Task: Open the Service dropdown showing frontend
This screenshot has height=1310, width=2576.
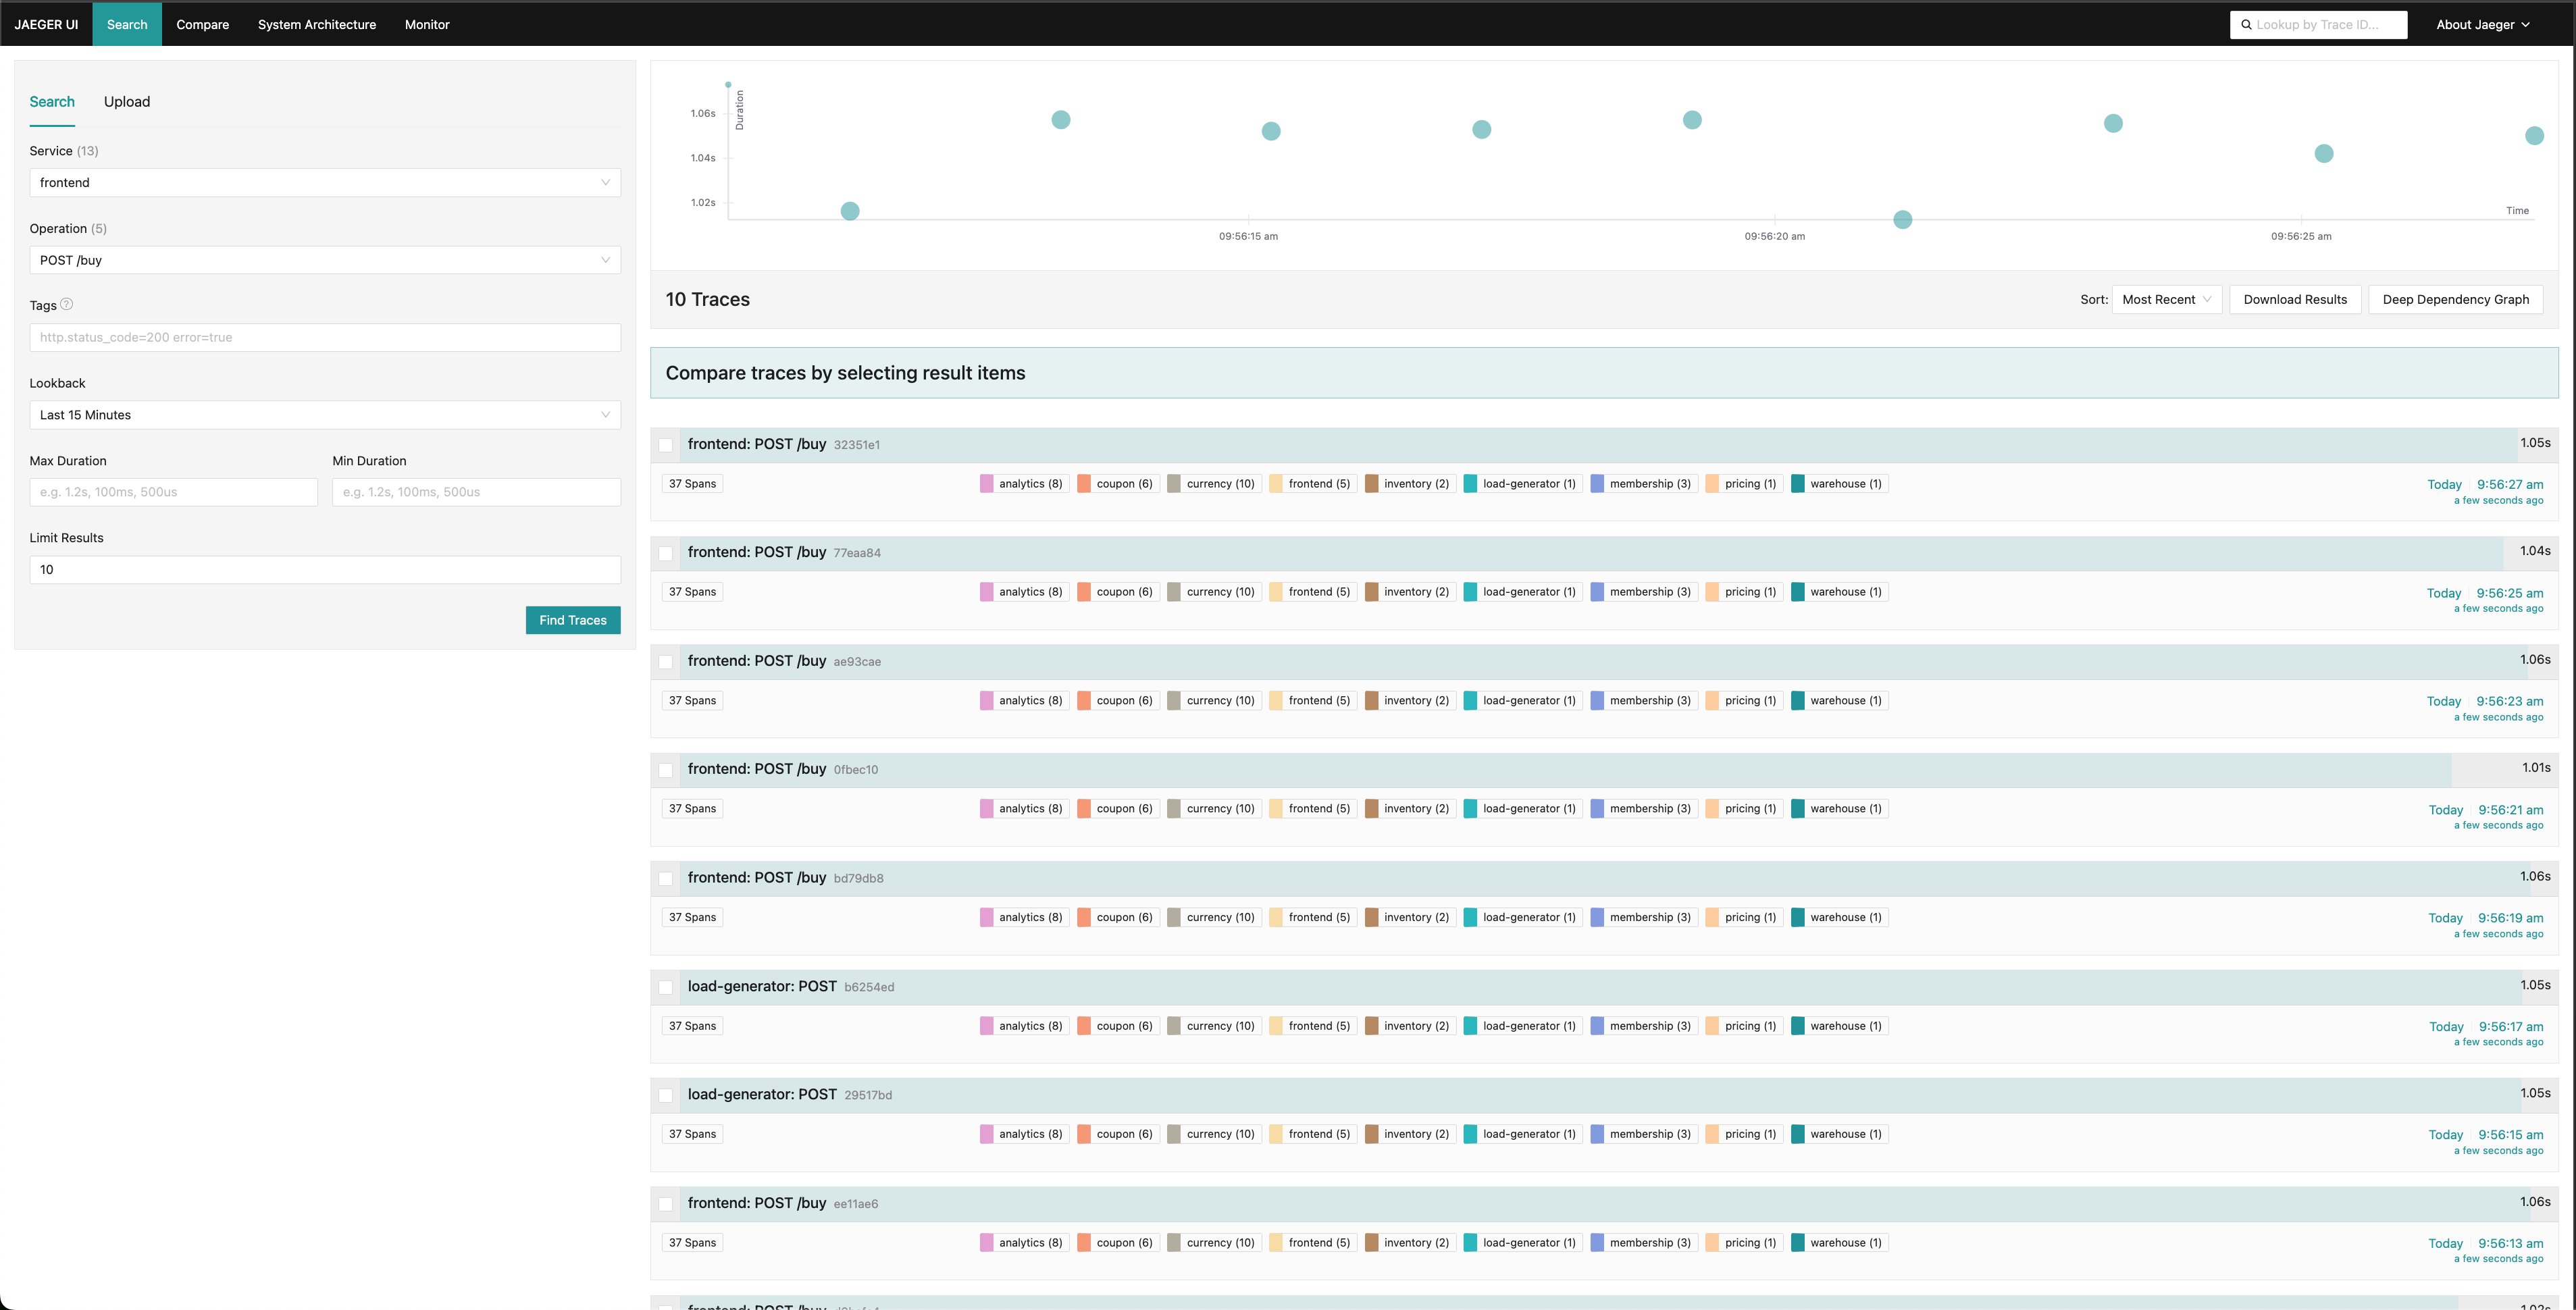Action: pyautogui.click(x=325, y=182)
